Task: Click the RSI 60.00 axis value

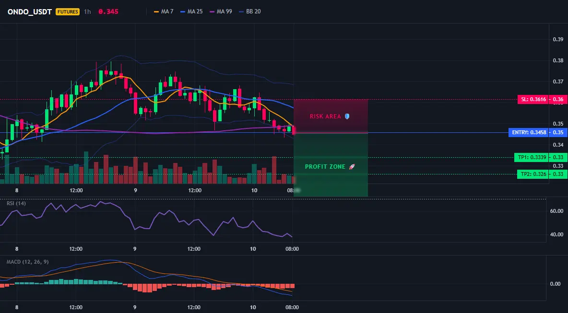Action: click(557, 211)
